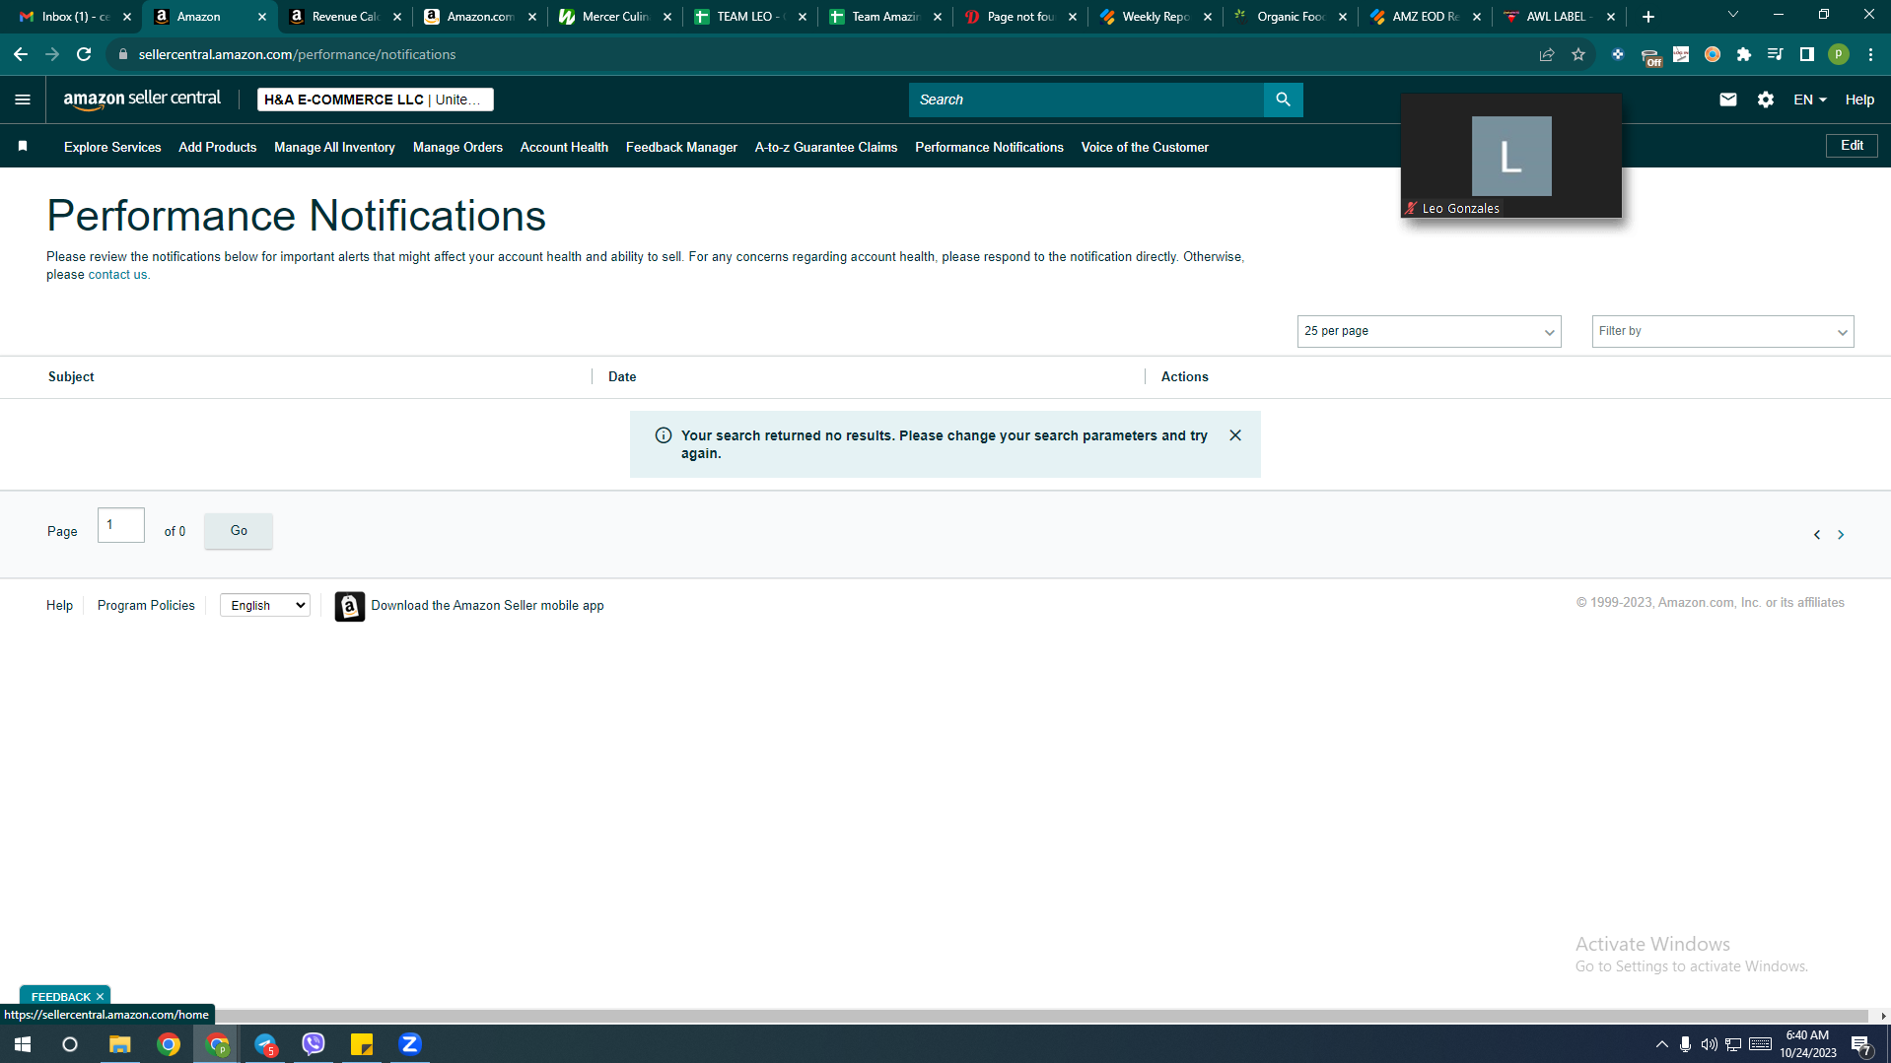Switch to the Revenue Calculator tab

point(344,17)
